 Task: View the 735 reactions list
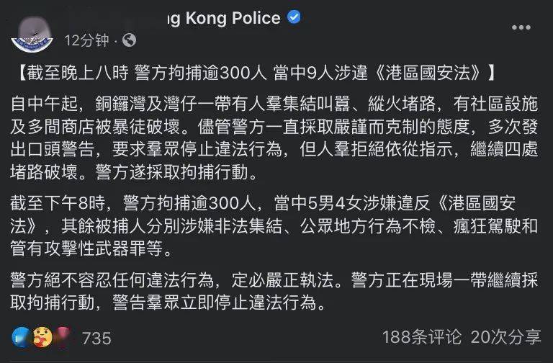(x=96, y=338)
